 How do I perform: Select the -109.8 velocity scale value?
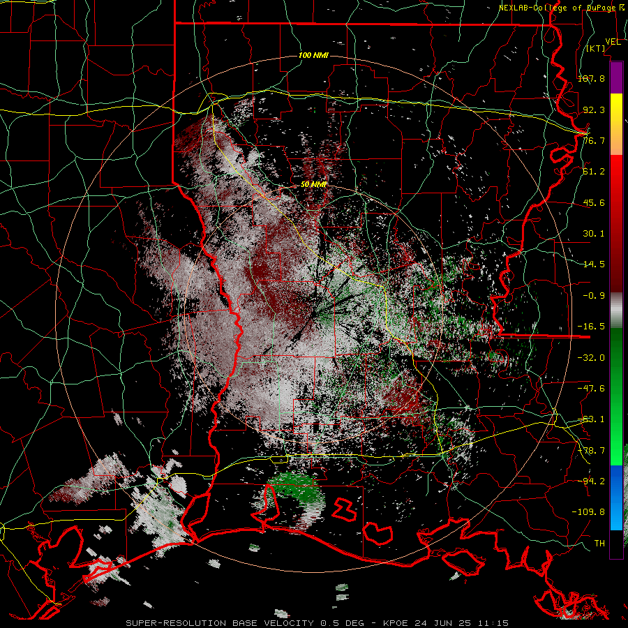(588, 512)
